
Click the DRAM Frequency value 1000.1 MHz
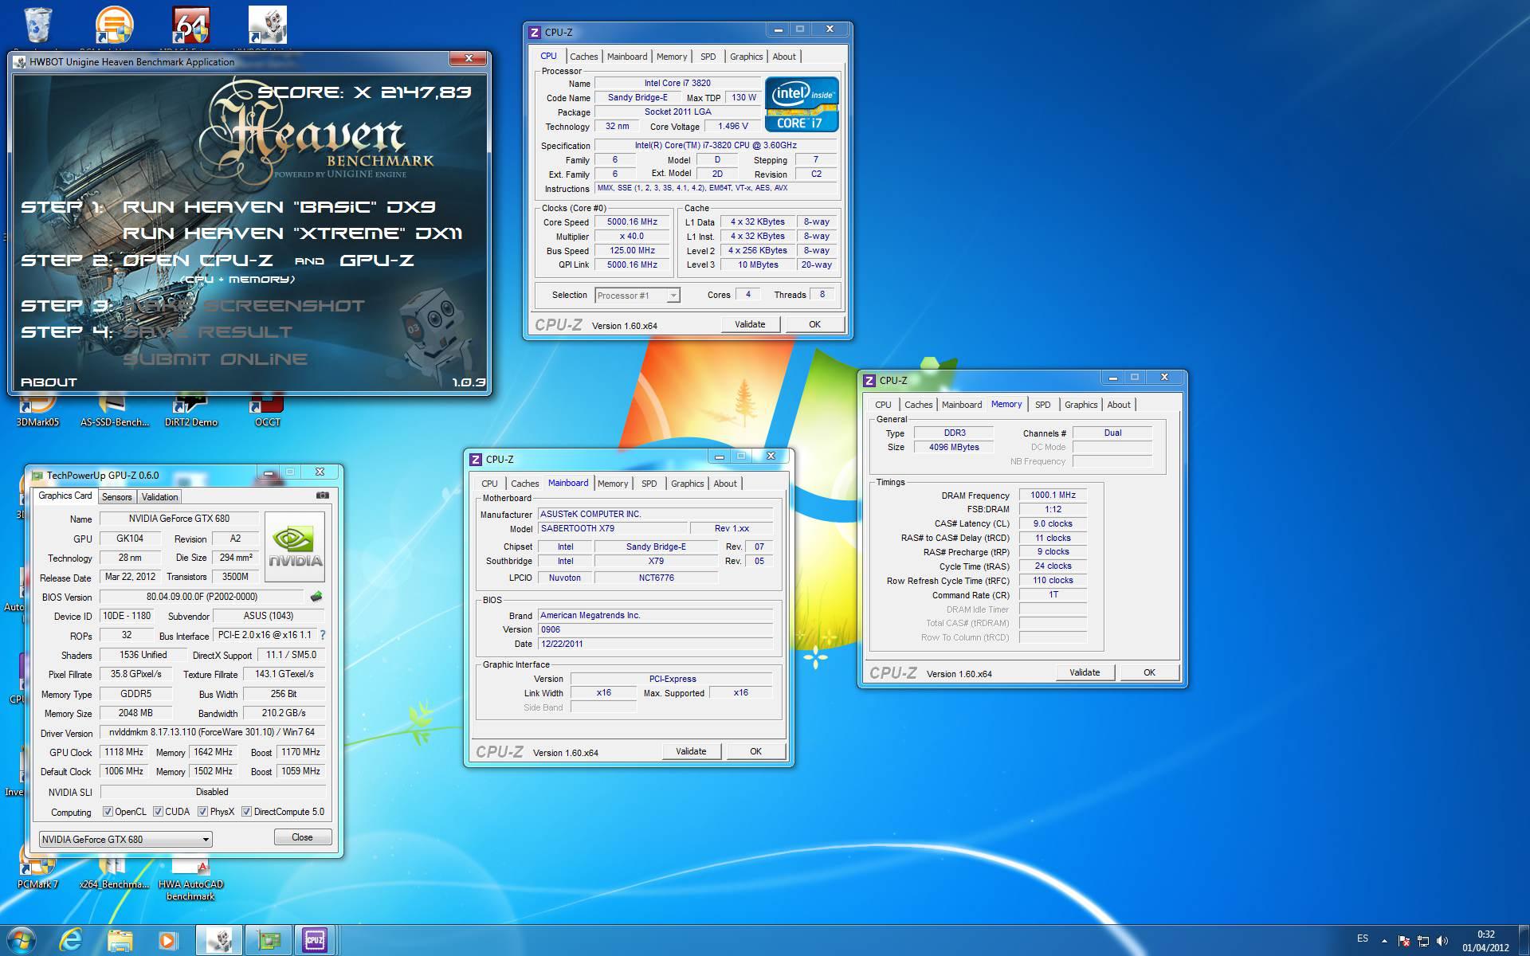(1053, 496)
